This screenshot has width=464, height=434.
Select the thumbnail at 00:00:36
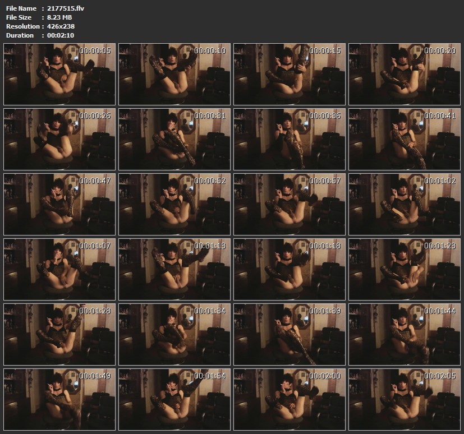point(289,140)
